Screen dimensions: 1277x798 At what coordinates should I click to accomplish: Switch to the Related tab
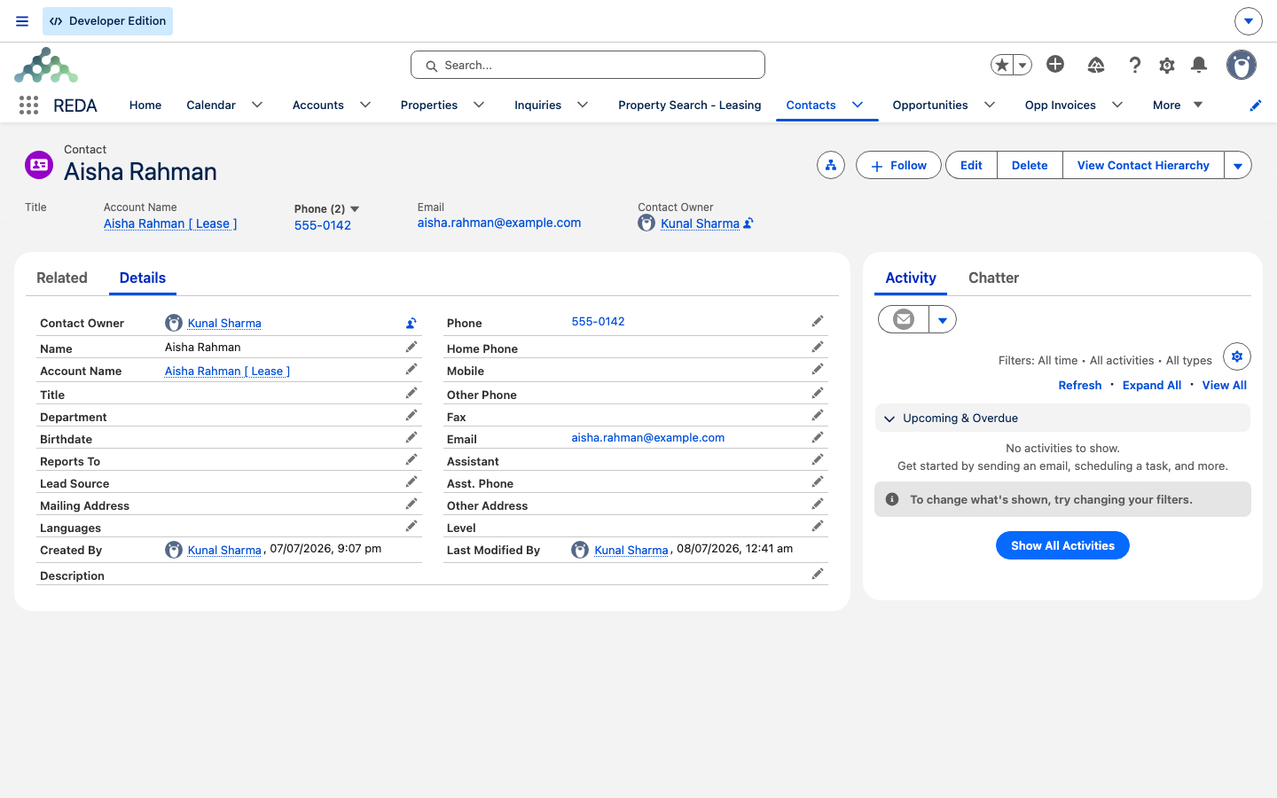[62, 278]
